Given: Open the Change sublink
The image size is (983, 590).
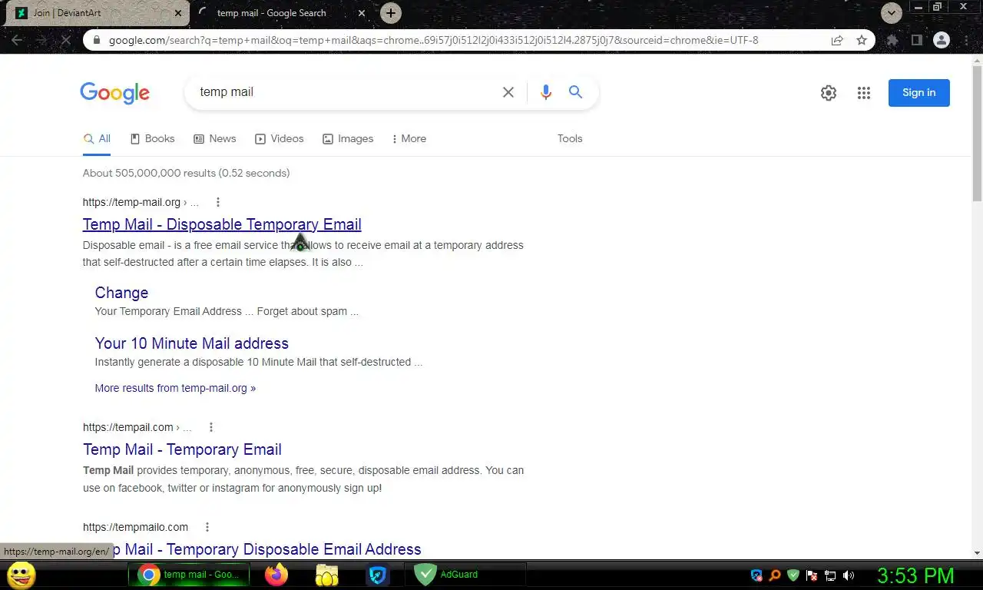Looking at the screenshot, I should pos(121,293).
